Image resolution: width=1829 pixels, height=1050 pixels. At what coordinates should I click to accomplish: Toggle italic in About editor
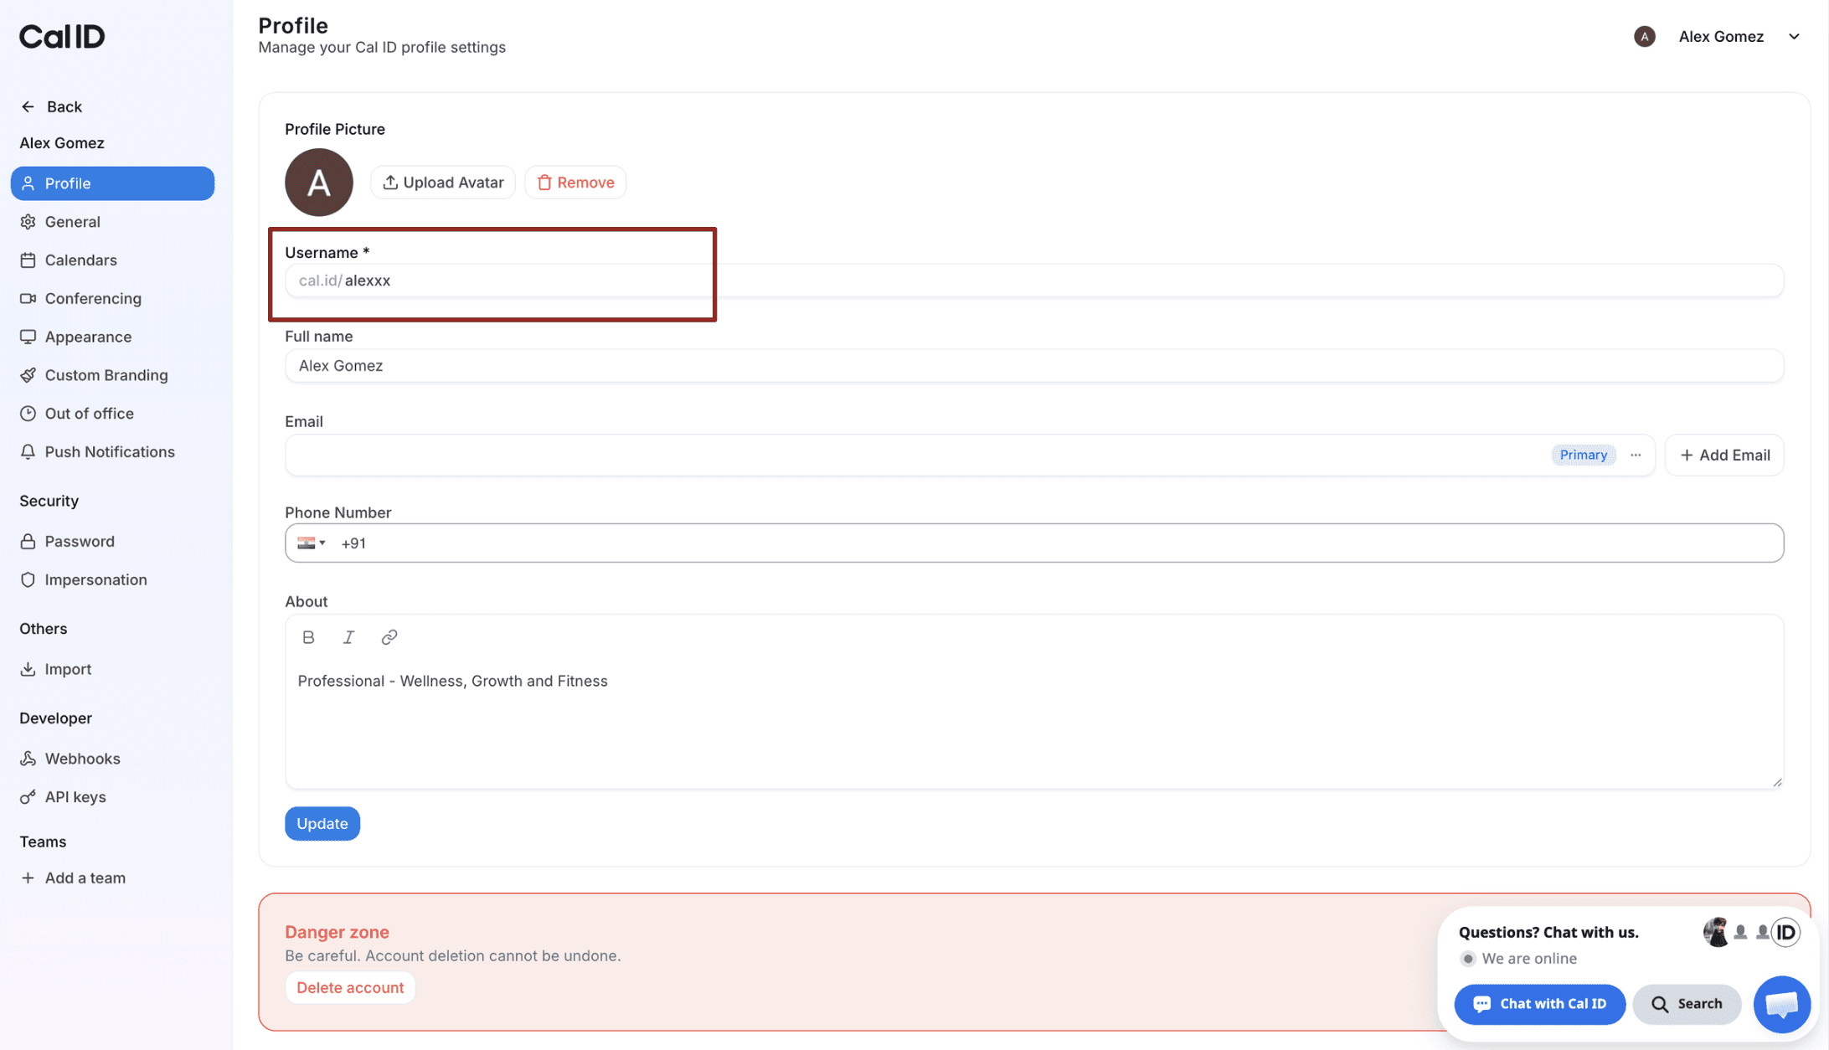[x=348, y=637]
